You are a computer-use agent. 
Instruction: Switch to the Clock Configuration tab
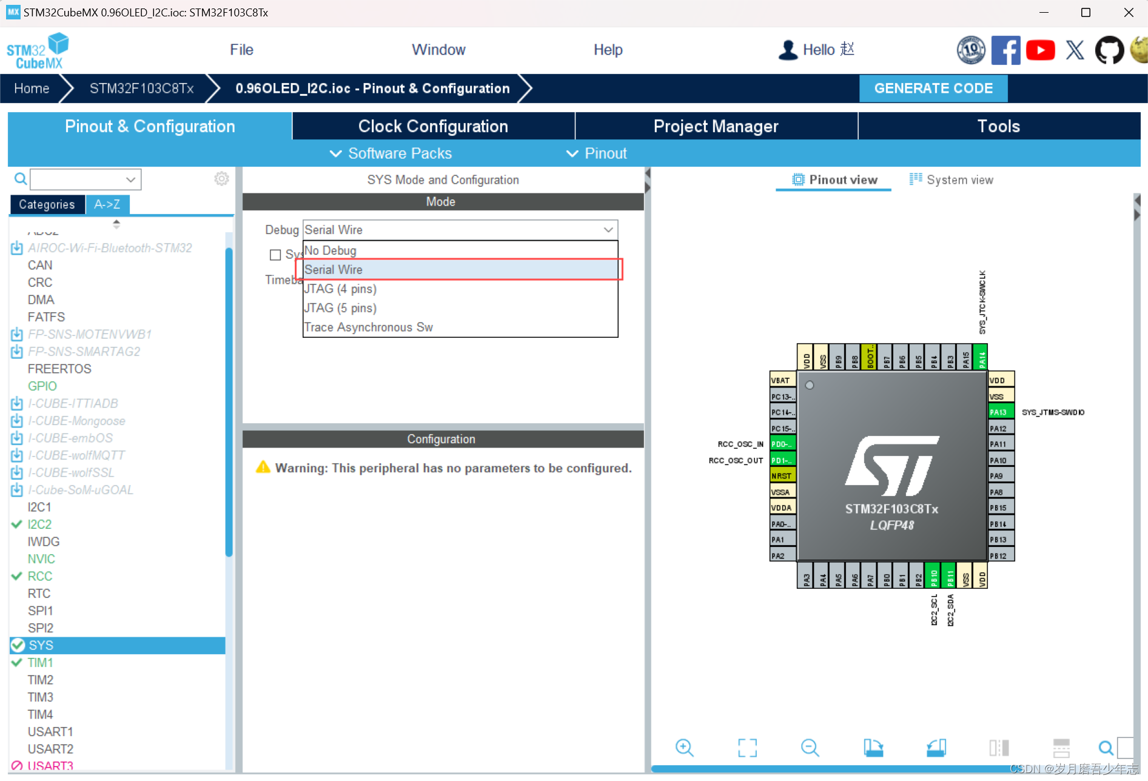pos(433,126)
